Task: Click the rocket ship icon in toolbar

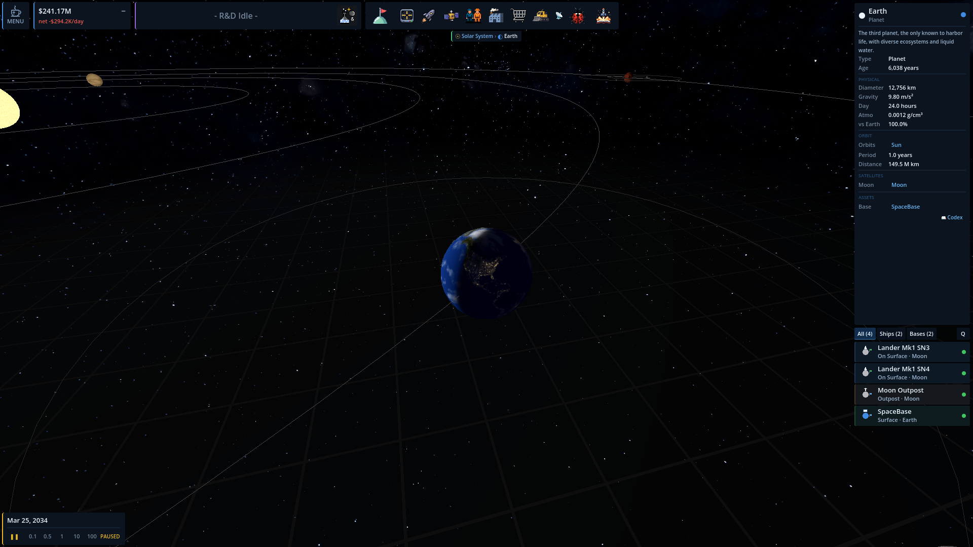Action: click(429, 16)
